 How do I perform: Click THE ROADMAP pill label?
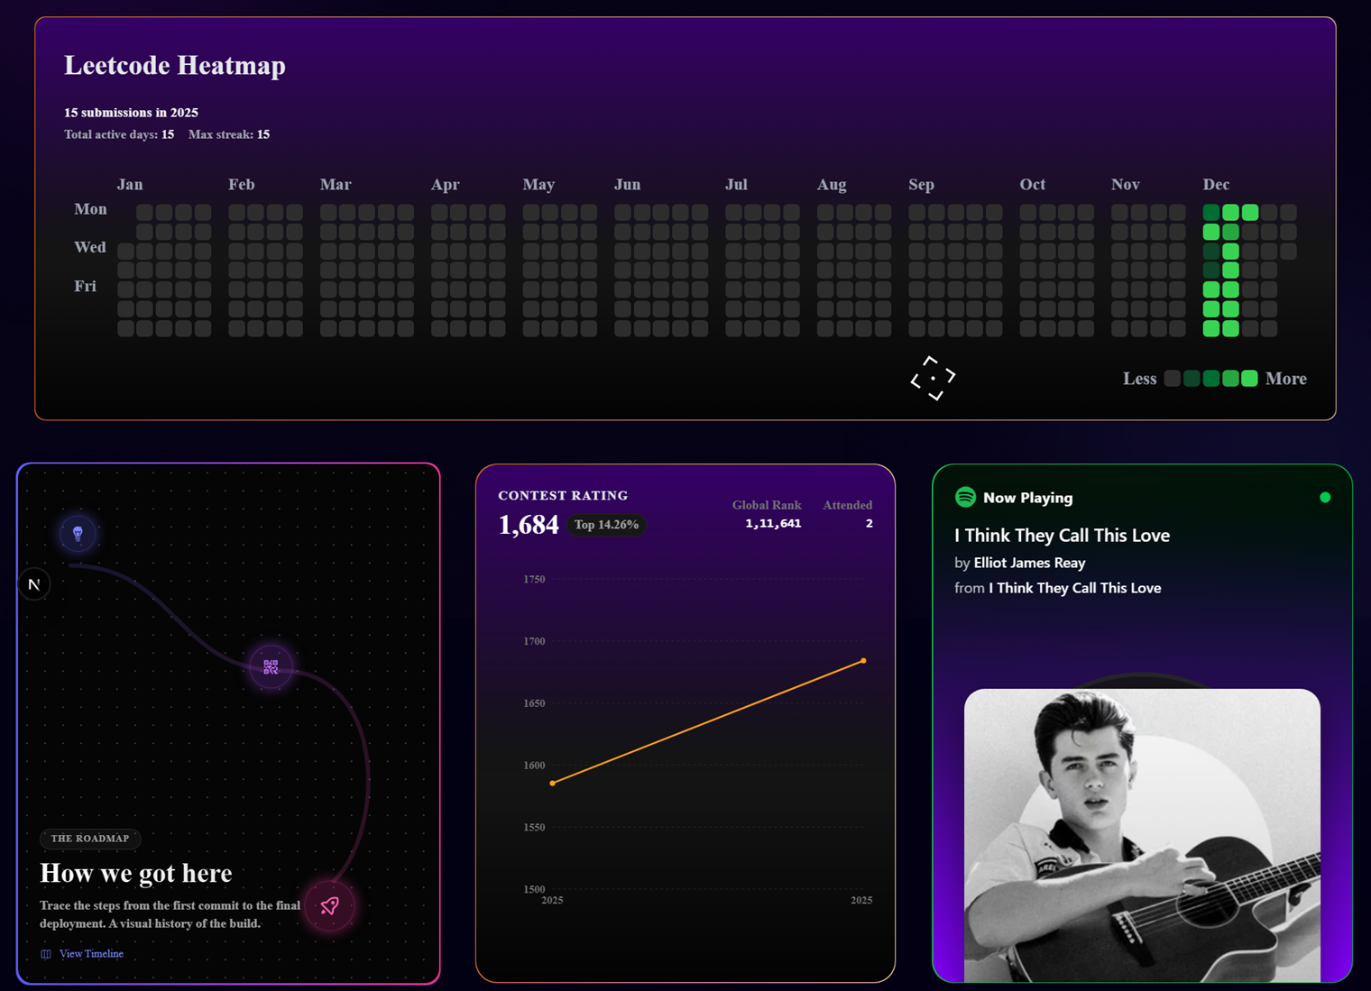click(90, 839)
